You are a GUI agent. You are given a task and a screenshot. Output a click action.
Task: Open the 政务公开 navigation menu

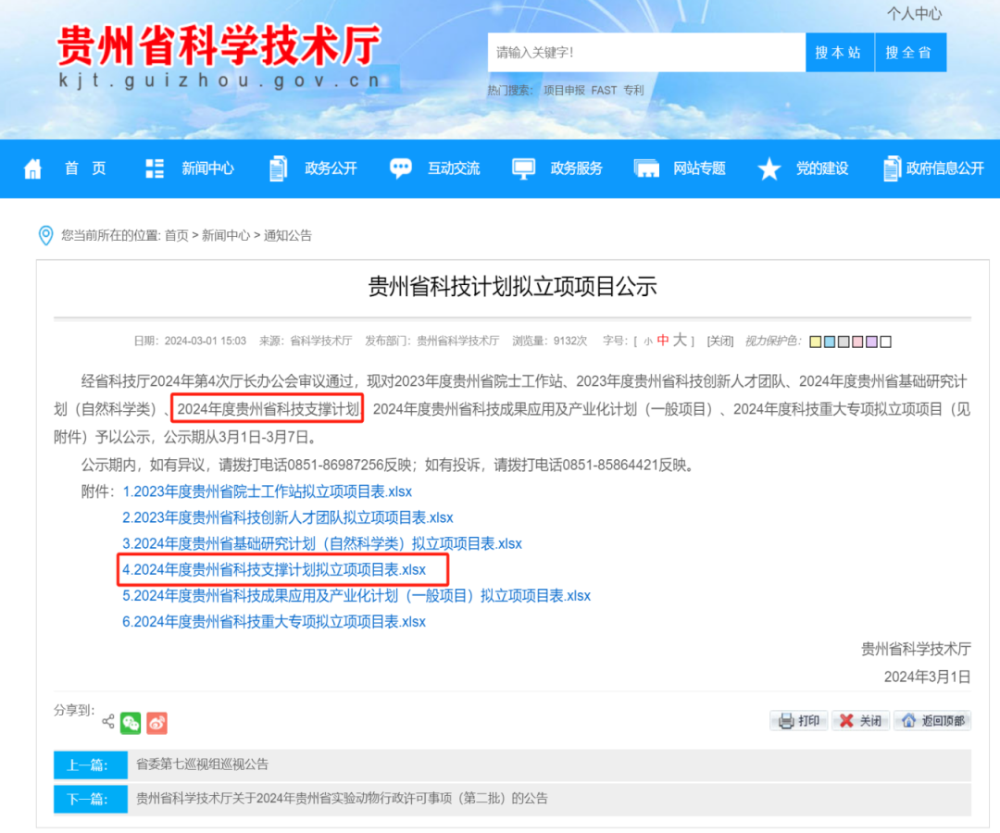[330, 168]
